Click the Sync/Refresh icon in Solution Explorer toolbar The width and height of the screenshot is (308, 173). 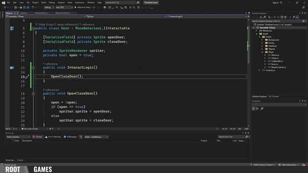pos(278,17)
